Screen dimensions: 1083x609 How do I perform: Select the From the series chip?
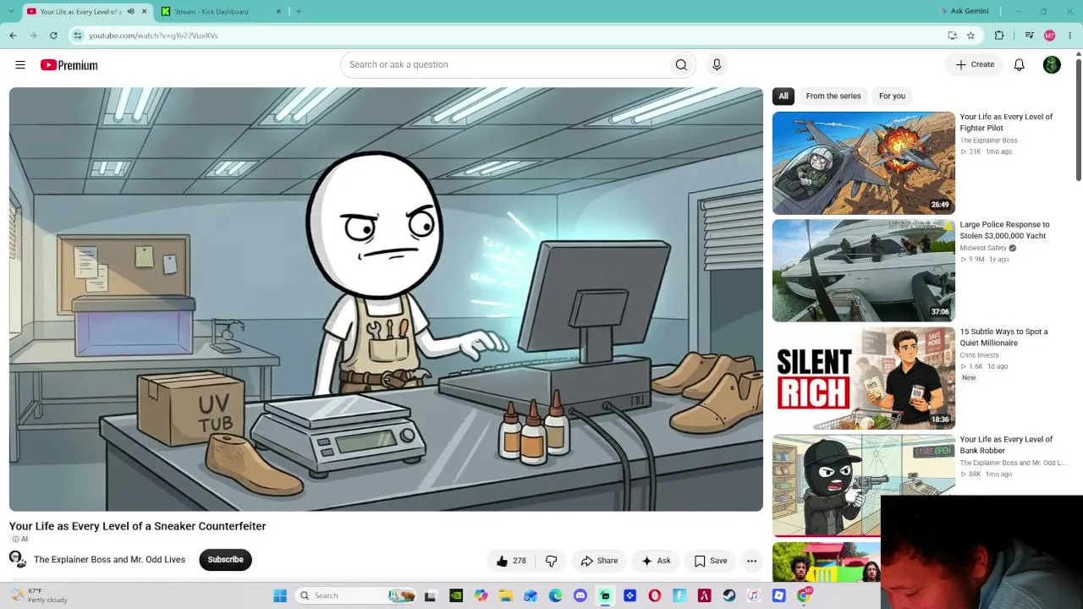833,96
